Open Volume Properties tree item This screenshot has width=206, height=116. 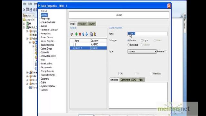48,41
